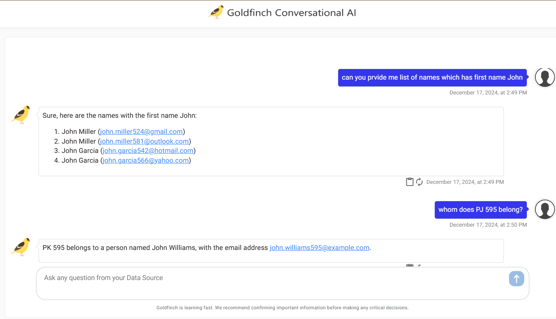Click the user avatar beside the PJ 595 question
This screenshot has height=319, width=556.
click(545, 209)
